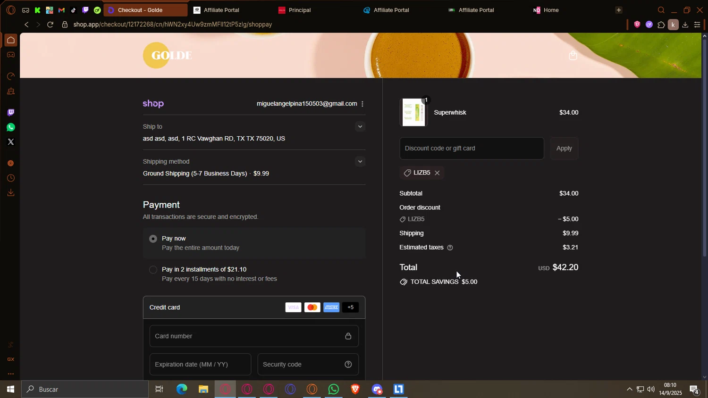Switch to Checkout - Golde tab
The height and width of the screenshot is (398, 708).
coord(145,10)
